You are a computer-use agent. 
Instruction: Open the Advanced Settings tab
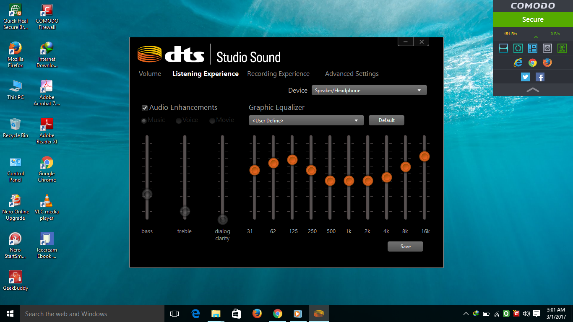tap(352, 74)
